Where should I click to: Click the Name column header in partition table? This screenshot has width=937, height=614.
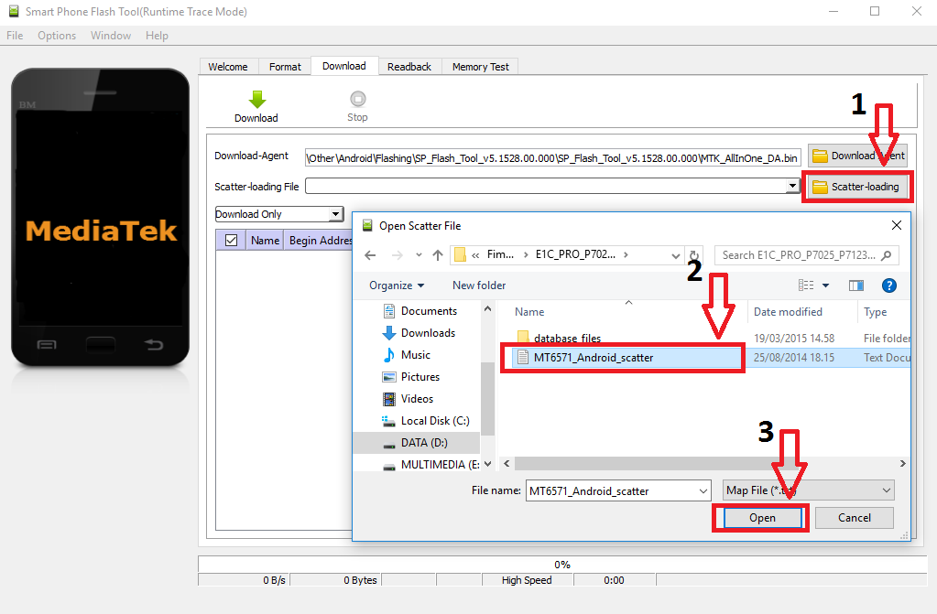coord(265,240)
